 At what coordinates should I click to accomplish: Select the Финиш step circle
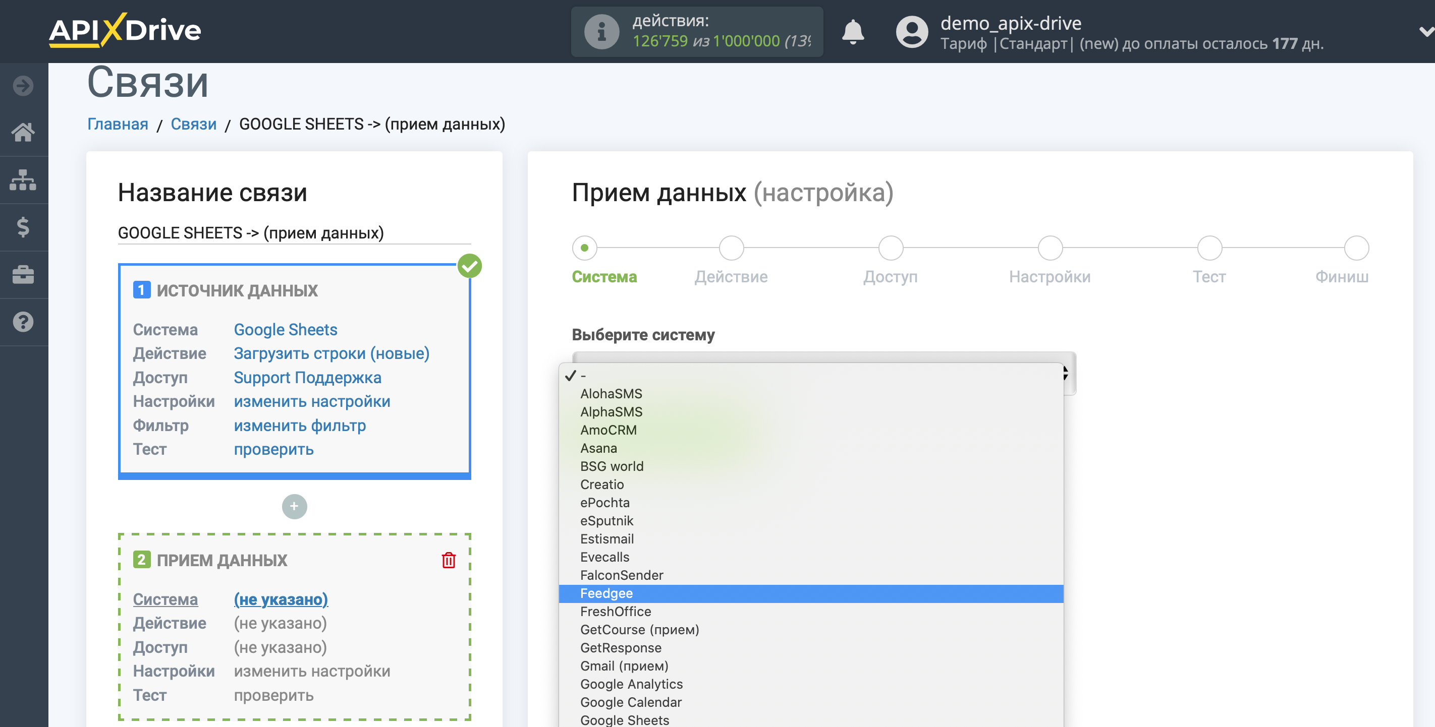pos(1356,248)
